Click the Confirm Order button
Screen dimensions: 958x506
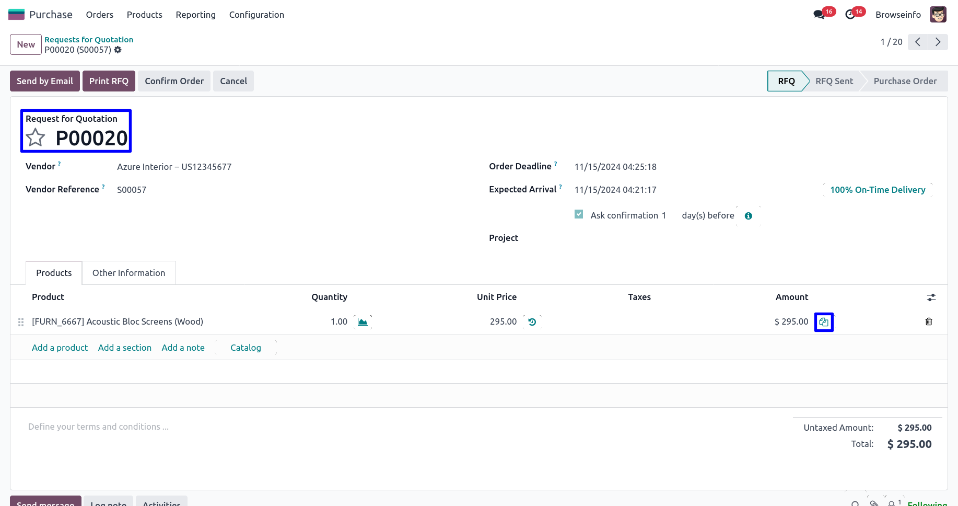(x=174, y=81)
